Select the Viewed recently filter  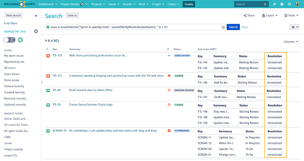click(14, 86)
